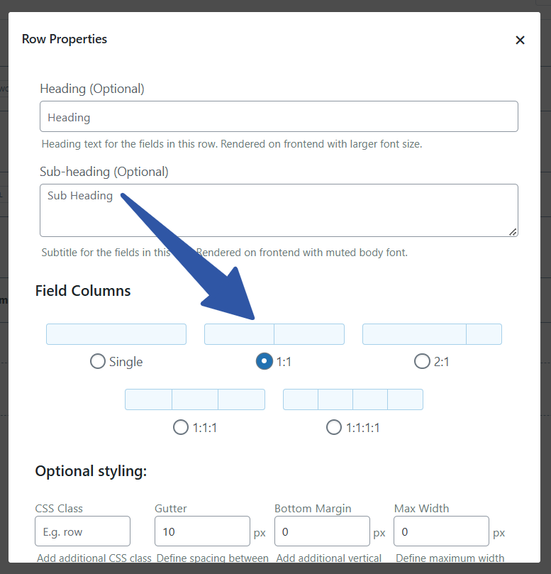Click the Bottom Margin input field

322,531
